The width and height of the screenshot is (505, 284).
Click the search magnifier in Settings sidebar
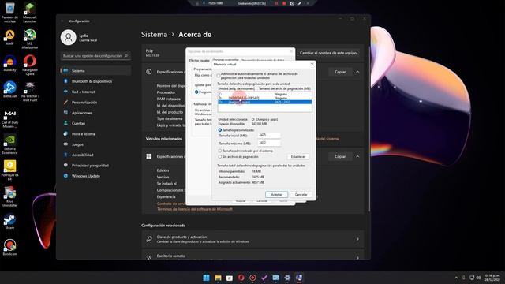click(126, 56)
